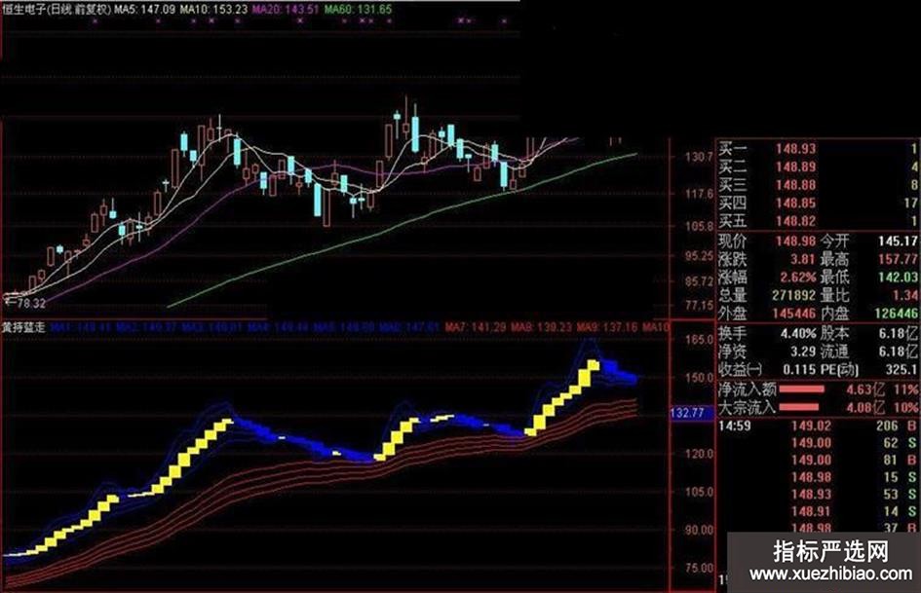The height and width of the screenshot is (593, 921).
Task: Select the 买四 bid price 148.85
Action: click(795, 204)
